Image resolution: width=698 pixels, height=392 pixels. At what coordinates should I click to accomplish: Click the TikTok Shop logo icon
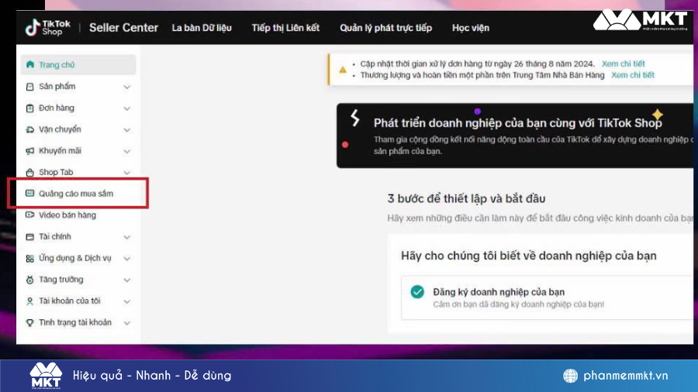[x=32, y=28]
